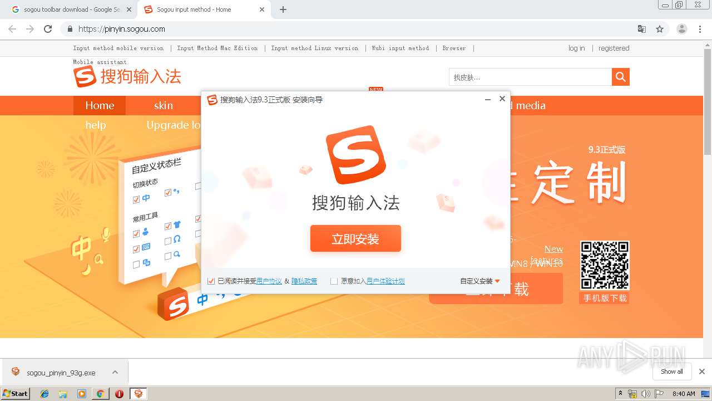This screenshot has height=401, width=712.
Task: Enable the 愿意加入用户体验计划 checkbox
Action: tap(334, 281)
